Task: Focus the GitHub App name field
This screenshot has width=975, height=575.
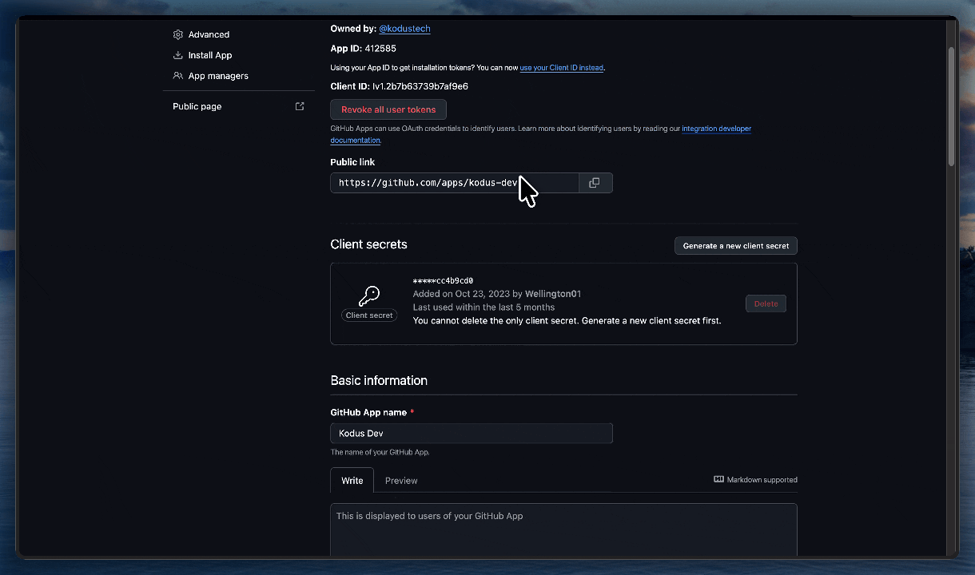Action: [471, 434]
